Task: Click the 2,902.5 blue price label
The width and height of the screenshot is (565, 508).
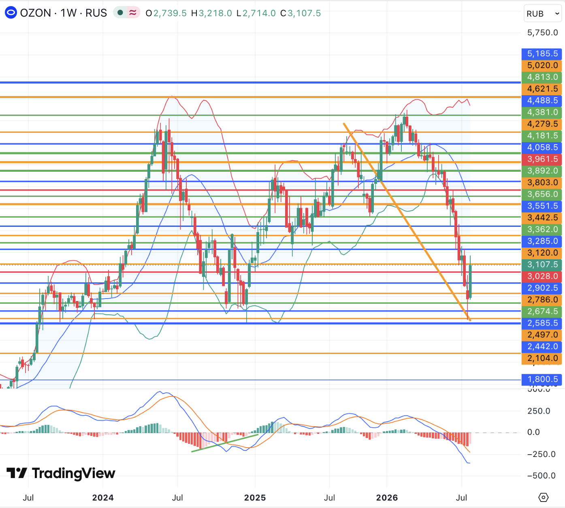Action: pos(542,288)
